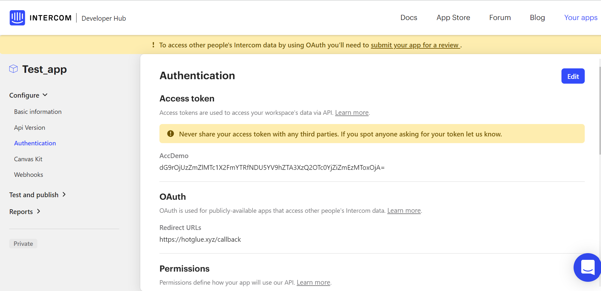Open Basic information settings
This screenshot has height=291, width=601.
tap(38, 112)
